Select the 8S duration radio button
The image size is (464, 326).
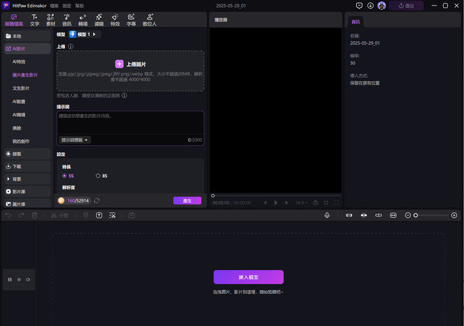pos(98,176)
